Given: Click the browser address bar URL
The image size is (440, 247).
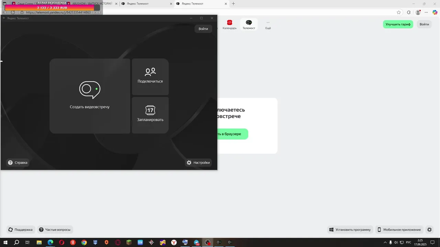Looking at the screenshot, I should pos(58,12).
